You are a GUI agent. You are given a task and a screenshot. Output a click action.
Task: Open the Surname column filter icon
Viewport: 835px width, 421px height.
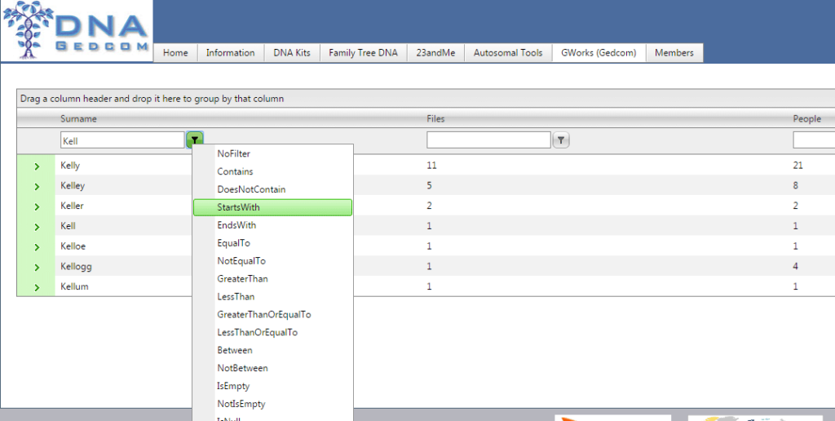click(196, 140)
